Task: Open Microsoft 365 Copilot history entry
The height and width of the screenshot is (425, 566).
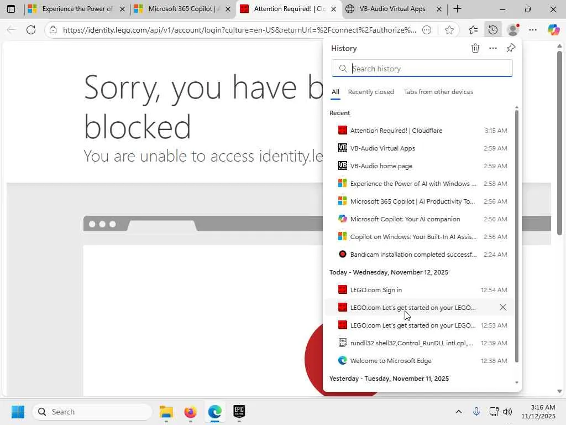Action: pyautogui.click(x=419, y=201)
